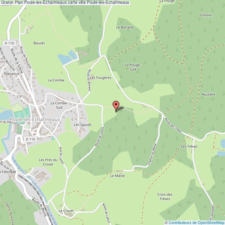Click the Le Bonard place label
The image size is (225, 225).
tap(124, 27)
